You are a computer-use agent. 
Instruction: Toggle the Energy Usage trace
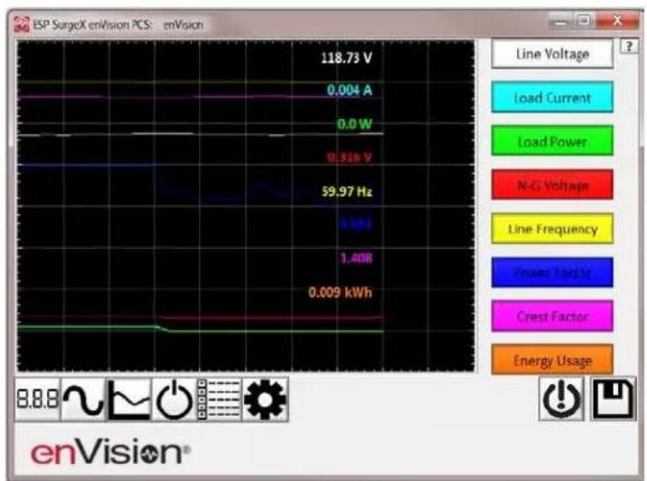pyautogui.click(x=552, y=360)
